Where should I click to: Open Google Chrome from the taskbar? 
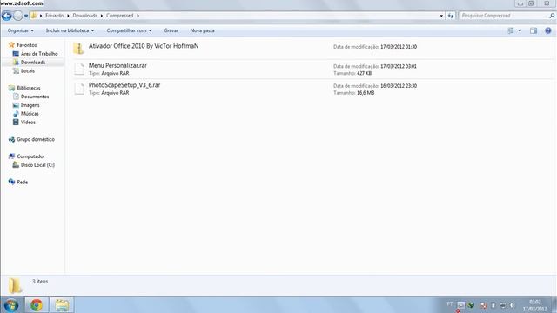click(37, 305)
